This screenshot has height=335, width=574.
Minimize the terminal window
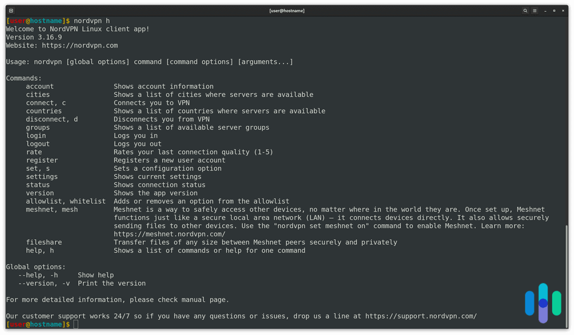pos(544,10)
